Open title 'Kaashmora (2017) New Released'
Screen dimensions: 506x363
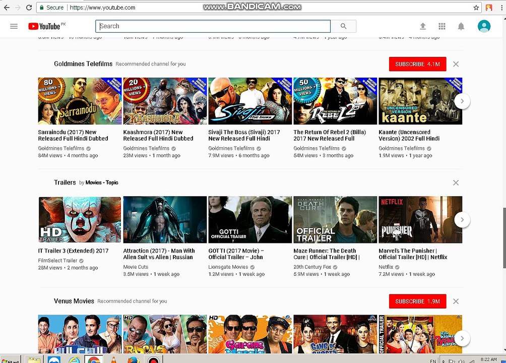pyautogui.click(x=158, y=135)
